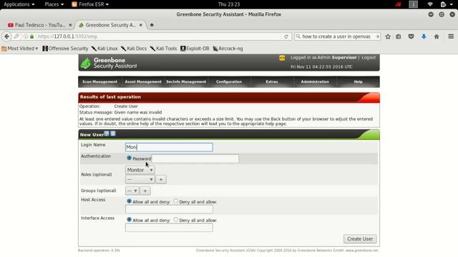
Task: Open the workspace switcher indicator
Action: click(x=414, y=4)
